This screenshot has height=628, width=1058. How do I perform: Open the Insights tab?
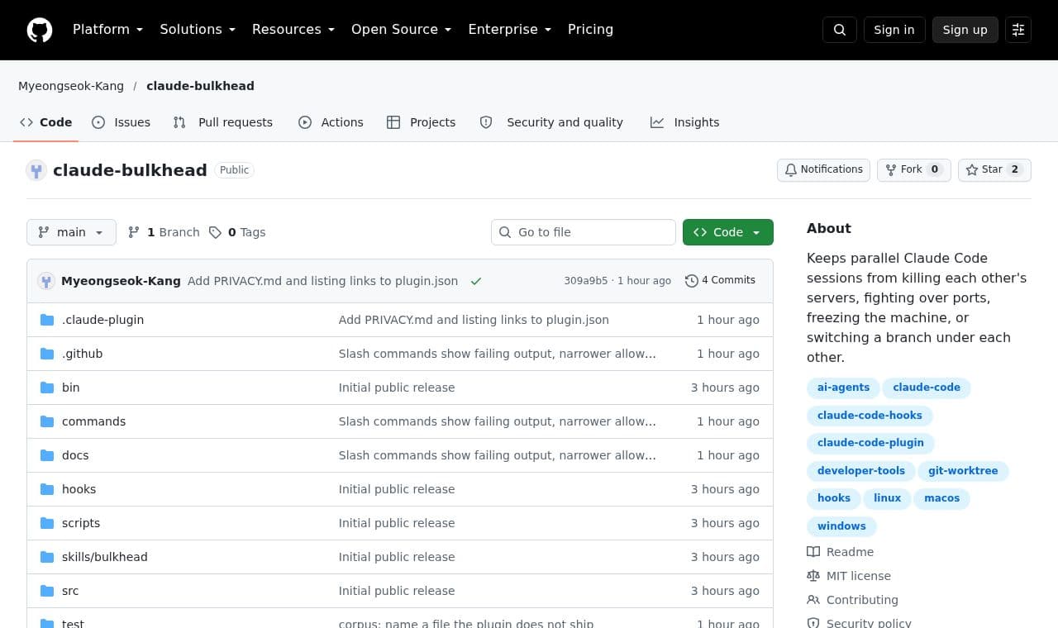tap(685, 122)
